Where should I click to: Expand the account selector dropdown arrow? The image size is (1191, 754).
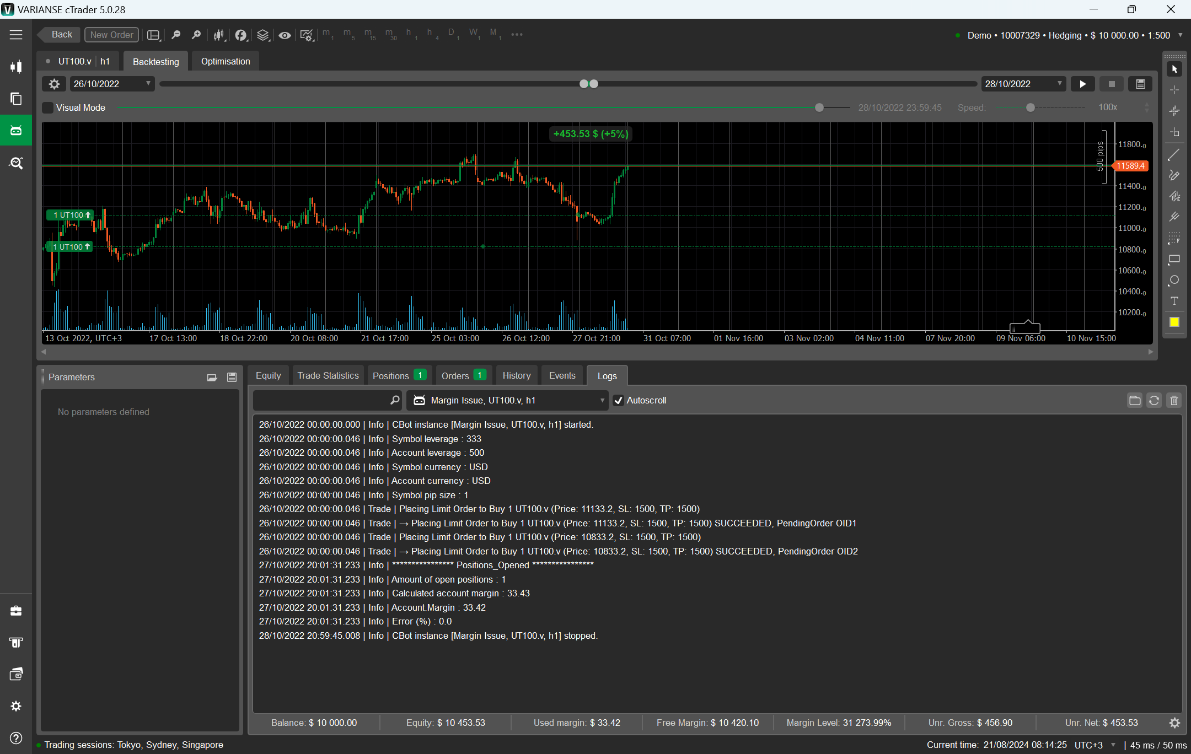[x=1181, y=35]
